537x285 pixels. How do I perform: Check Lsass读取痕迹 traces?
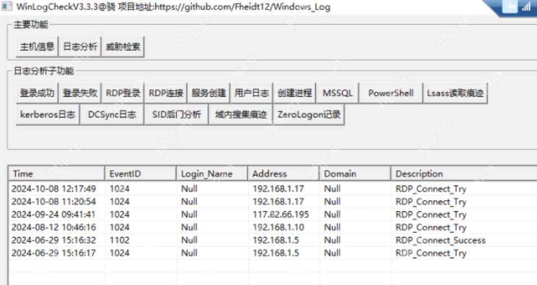[x=455, y=93]
